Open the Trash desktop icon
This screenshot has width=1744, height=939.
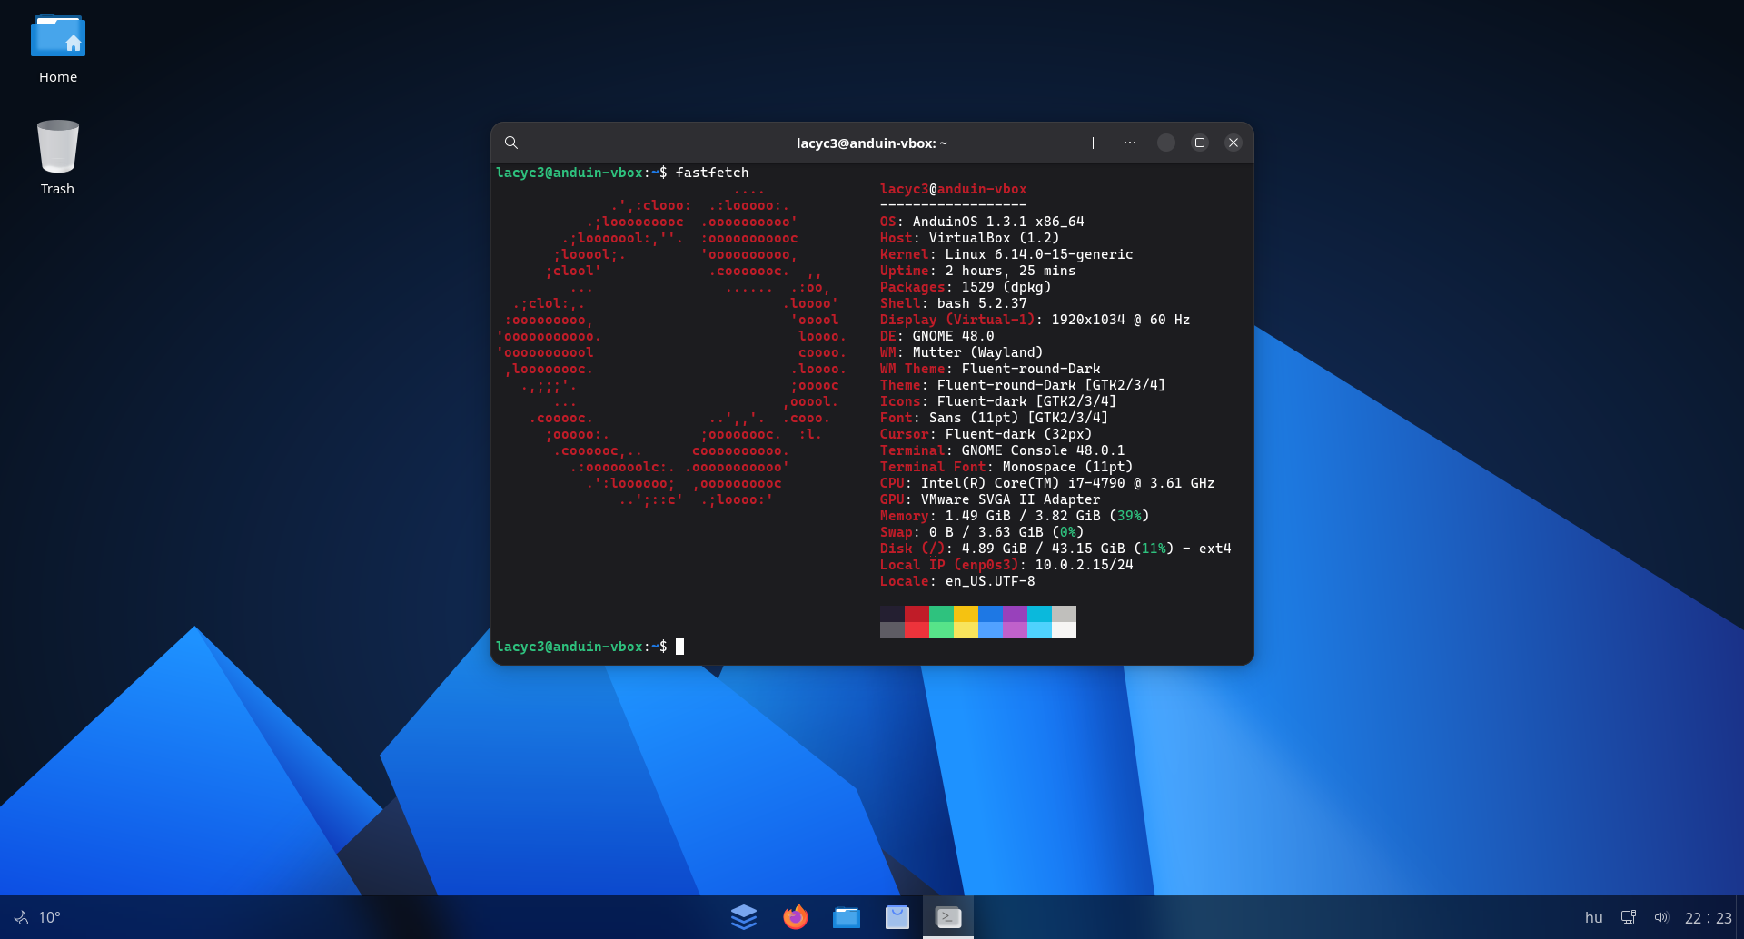pyautogui.click(x=58, y=157)
